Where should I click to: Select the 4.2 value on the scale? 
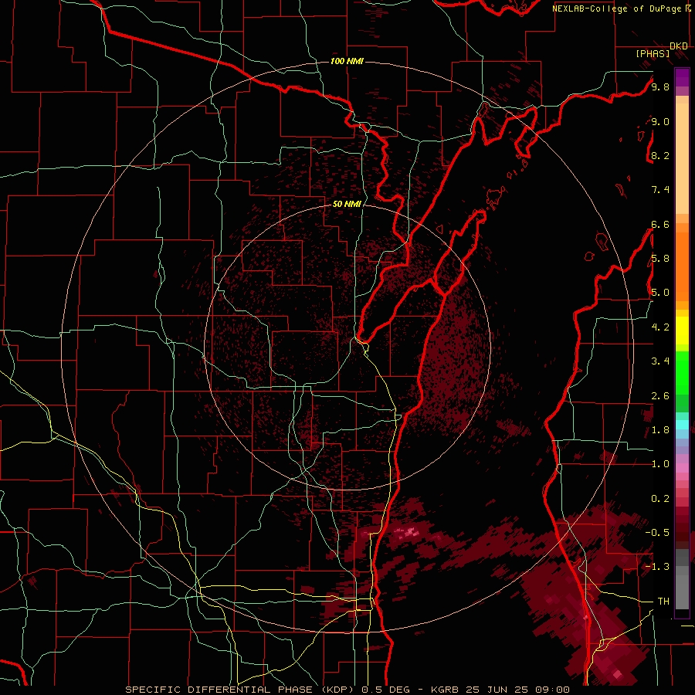(660, 327)
